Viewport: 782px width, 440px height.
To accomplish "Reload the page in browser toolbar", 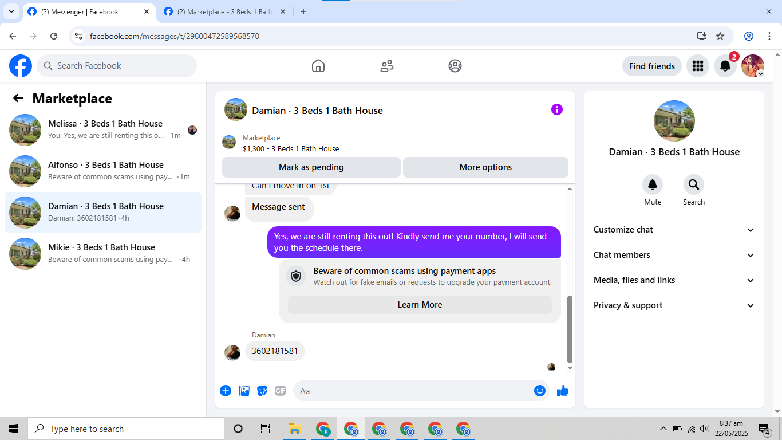I will coord(54,36).
